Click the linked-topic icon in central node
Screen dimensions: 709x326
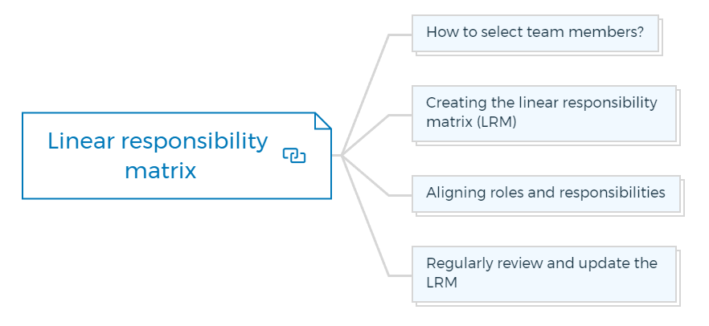(294, 155)
